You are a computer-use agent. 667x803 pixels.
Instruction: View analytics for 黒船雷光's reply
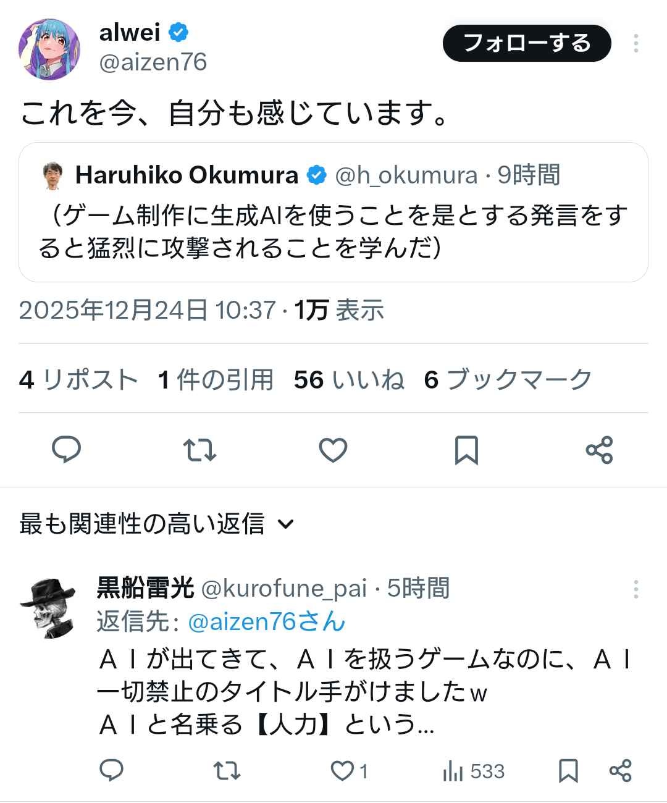tap(474, 771)
